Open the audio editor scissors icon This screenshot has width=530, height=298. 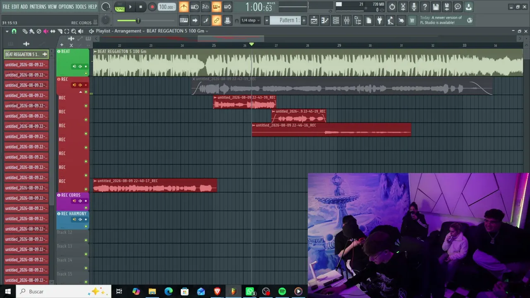coord(403,7)
